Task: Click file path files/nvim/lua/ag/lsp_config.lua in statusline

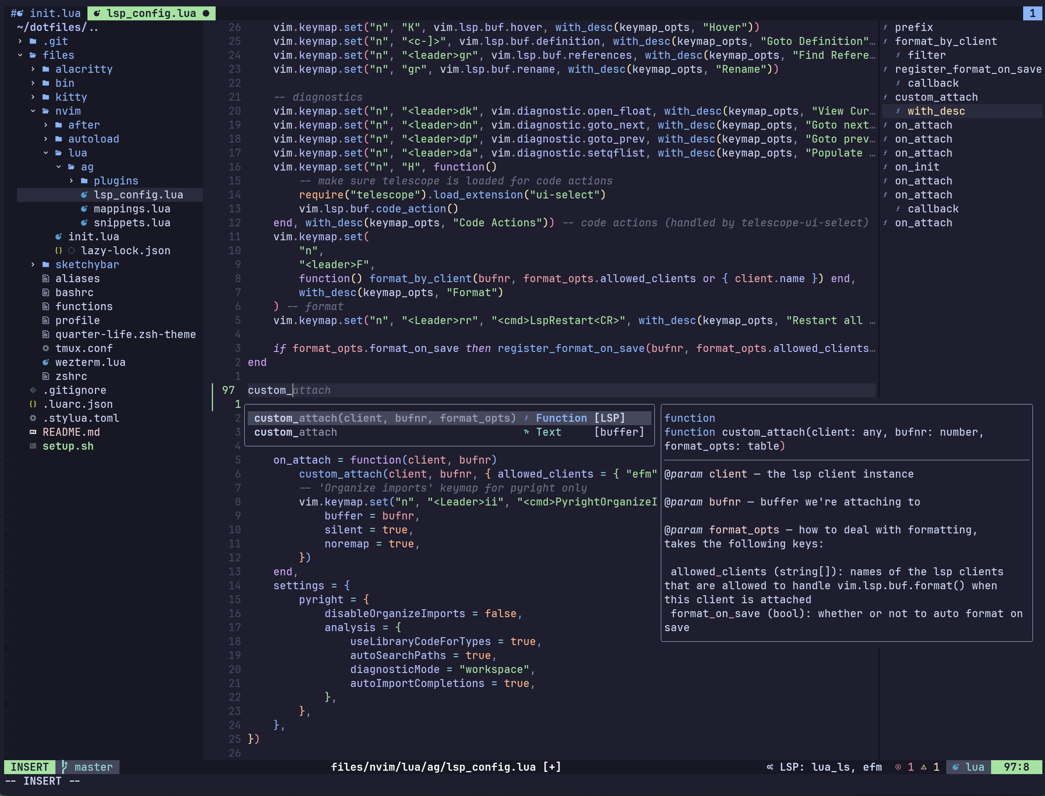Action: [x=433, y=767]
